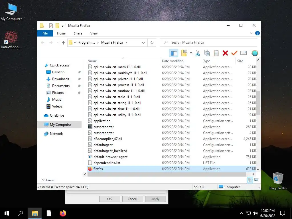Select OneDrive in navigation pane
The height and width of the screenshot is (219, 292).
[x=57, y=115]
